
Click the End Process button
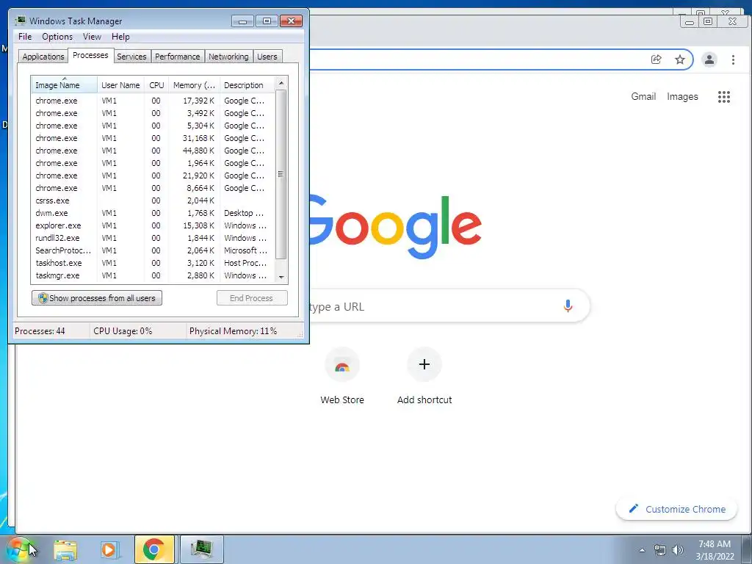click(252, 298)
